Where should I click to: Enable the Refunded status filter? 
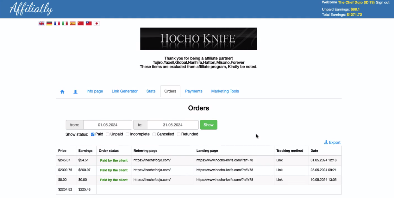point(178,134)
